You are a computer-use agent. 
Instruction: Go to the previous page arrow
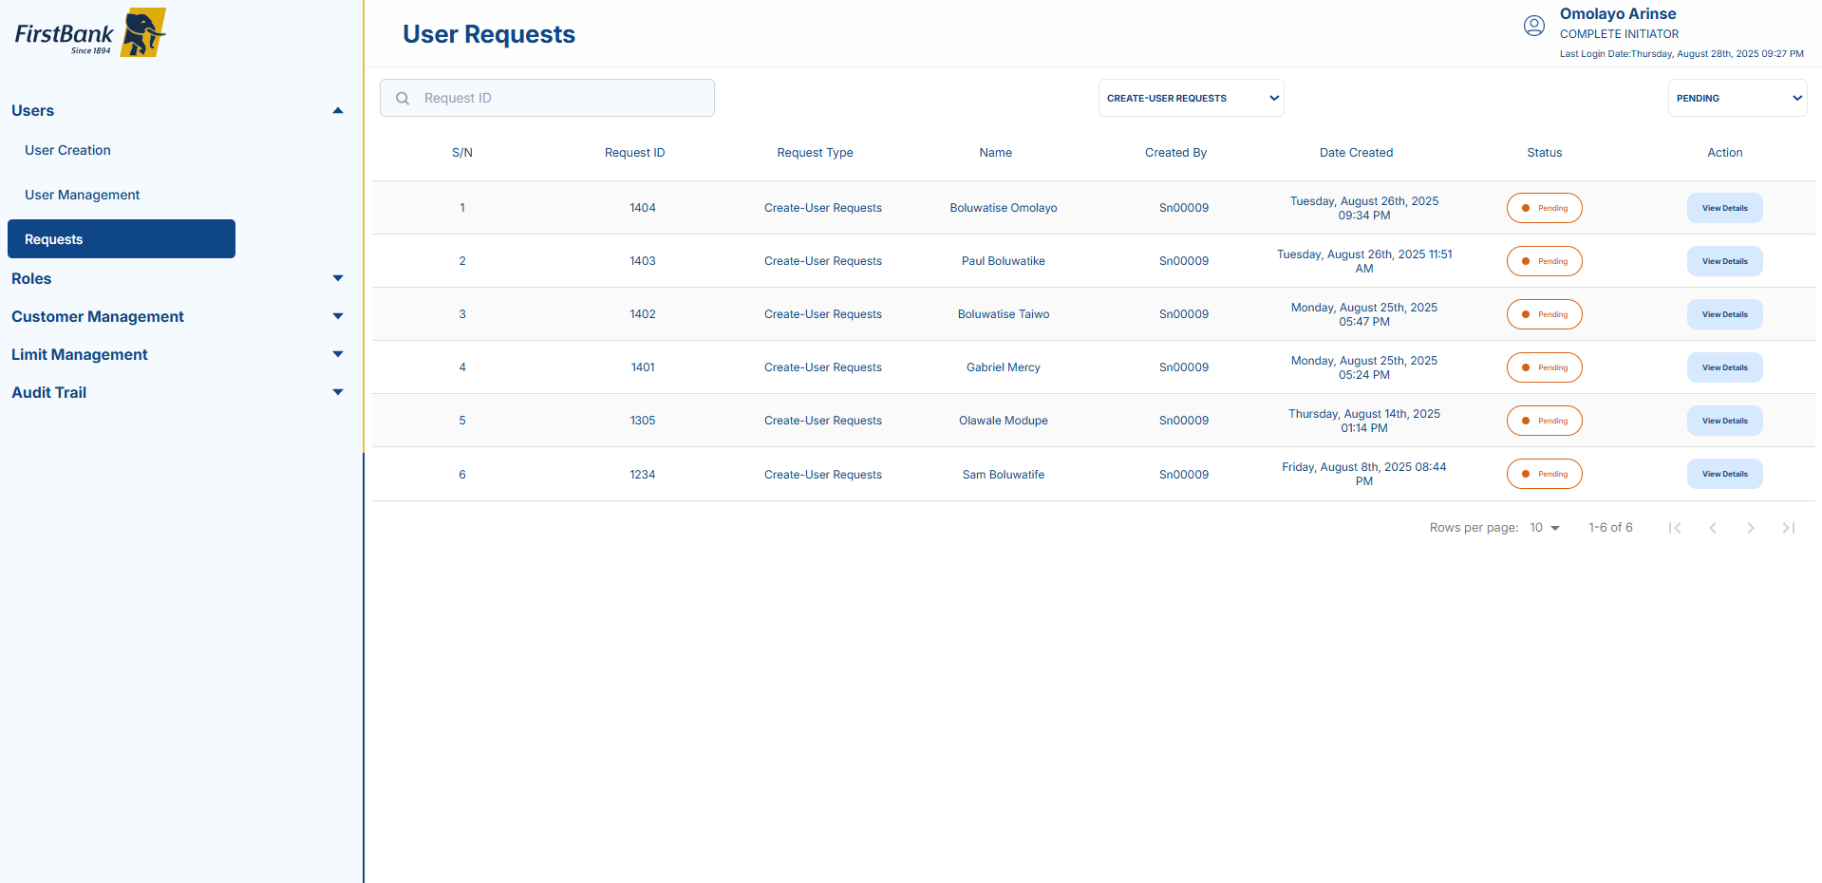tap(1712, 528)
